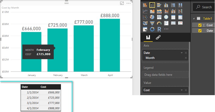Remove Cost from the Value well
The width and height of the screenshot is (215, 112).
186,90
